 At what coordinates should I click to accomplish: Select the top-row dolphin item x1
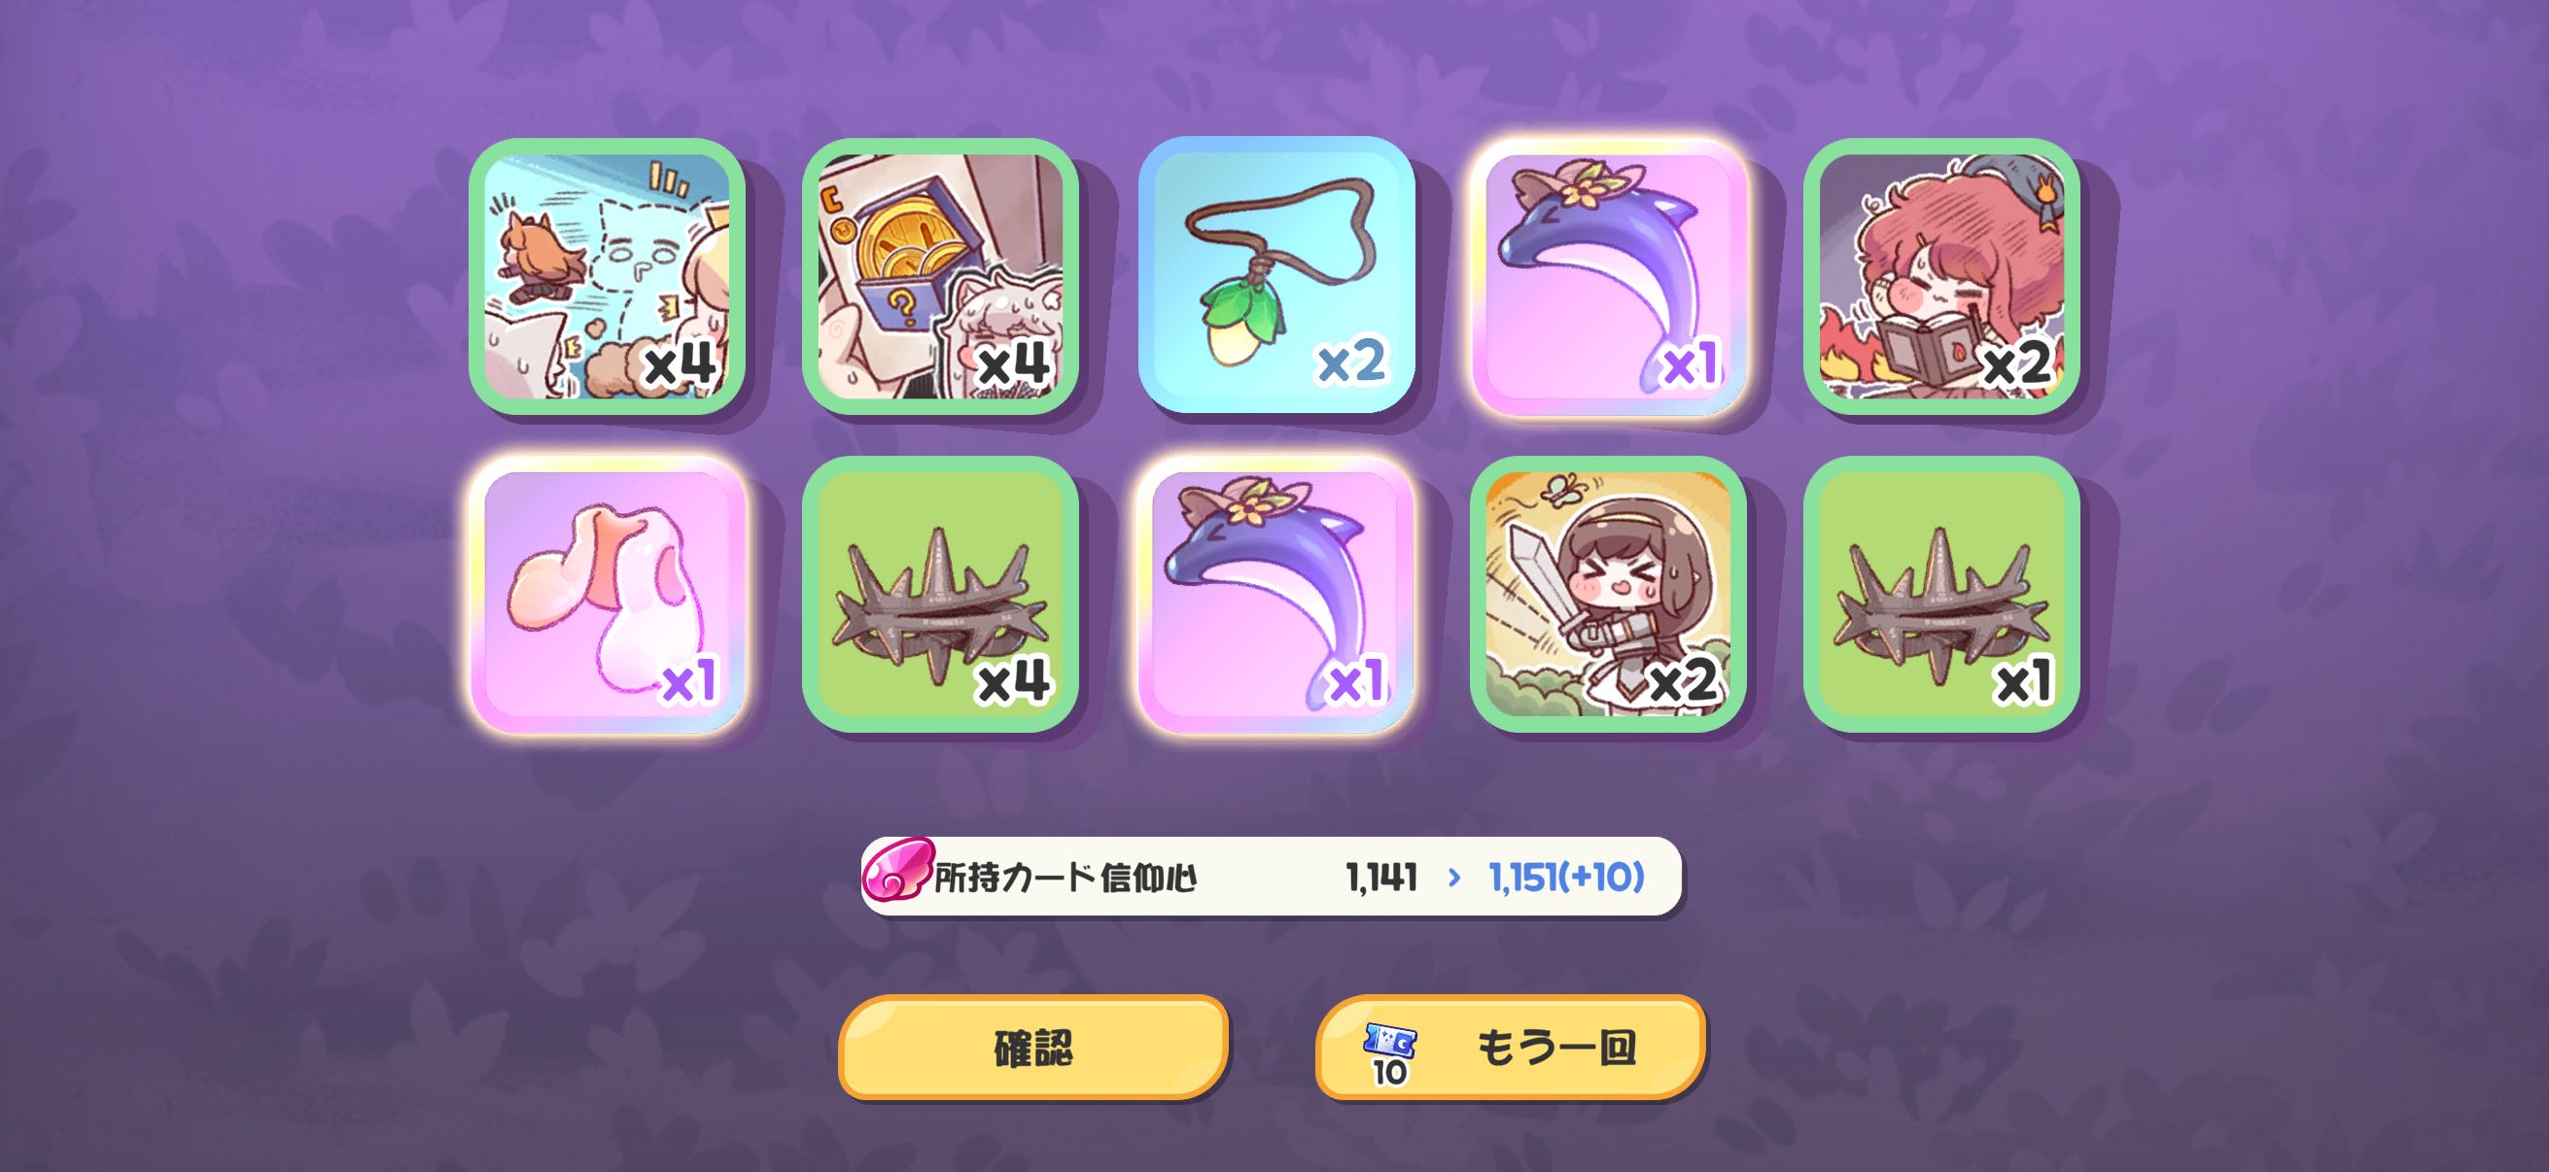[x=1609, y=276]
